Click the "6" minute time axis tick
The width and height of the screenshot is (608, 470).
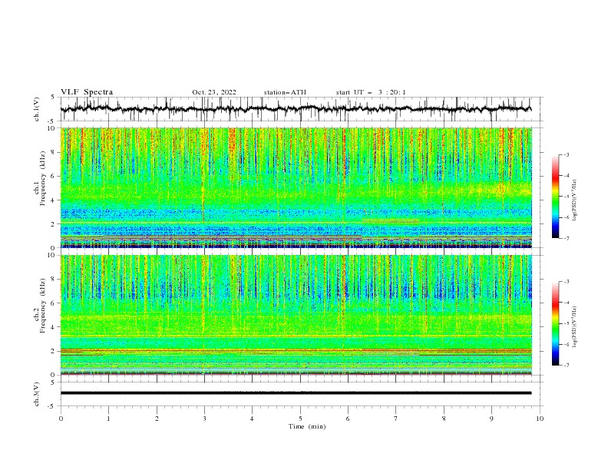pyautogui.click(x=348, y=419)
